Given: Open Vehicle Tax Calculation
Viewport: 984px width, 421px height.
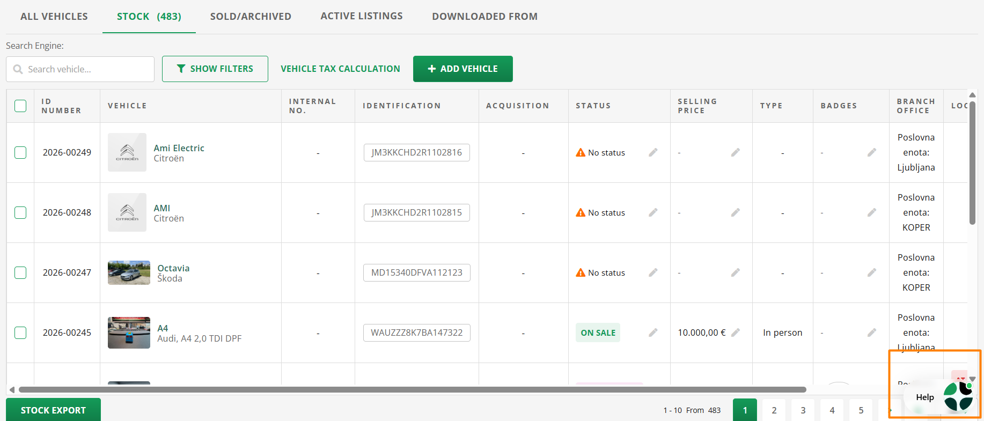Looking at the screenshot, I should coord(341,69).
